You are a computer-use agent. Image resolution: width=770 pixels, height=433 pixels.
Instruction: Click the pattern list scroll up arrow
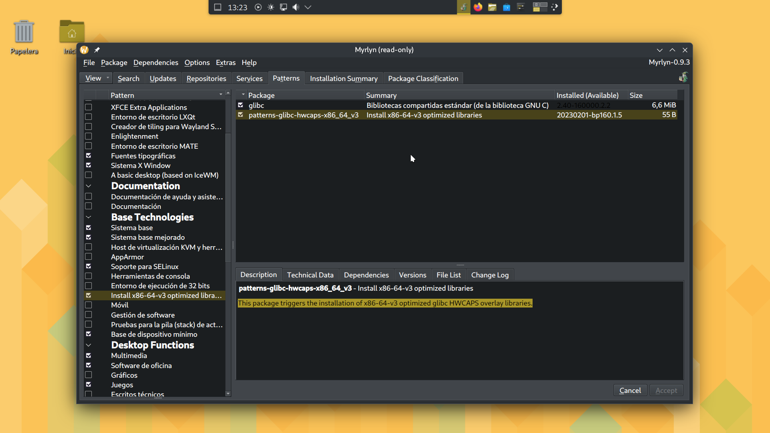click(x=228, y=93)
